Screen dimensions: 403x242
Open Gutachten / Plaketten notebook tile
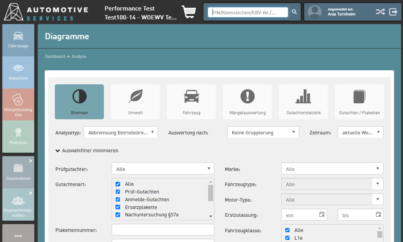coord(359,101)
